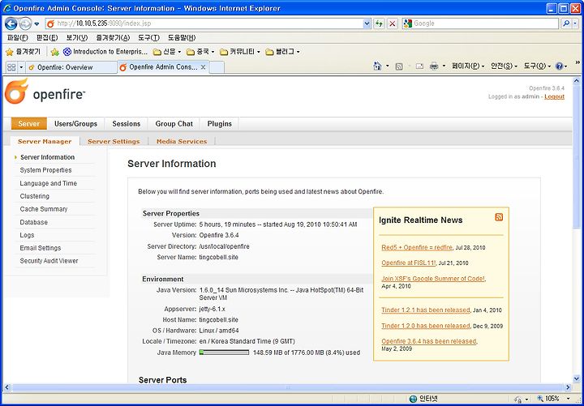Screen dimensions: 584x406
Task: Click the stop loading X icon
Action: pos(393,24)
